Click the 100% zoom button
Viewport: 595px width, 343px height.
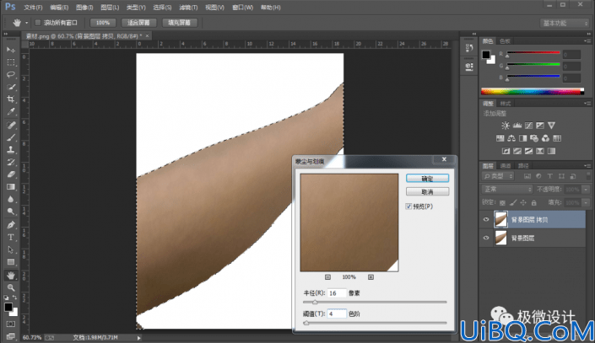pos(103,23)
